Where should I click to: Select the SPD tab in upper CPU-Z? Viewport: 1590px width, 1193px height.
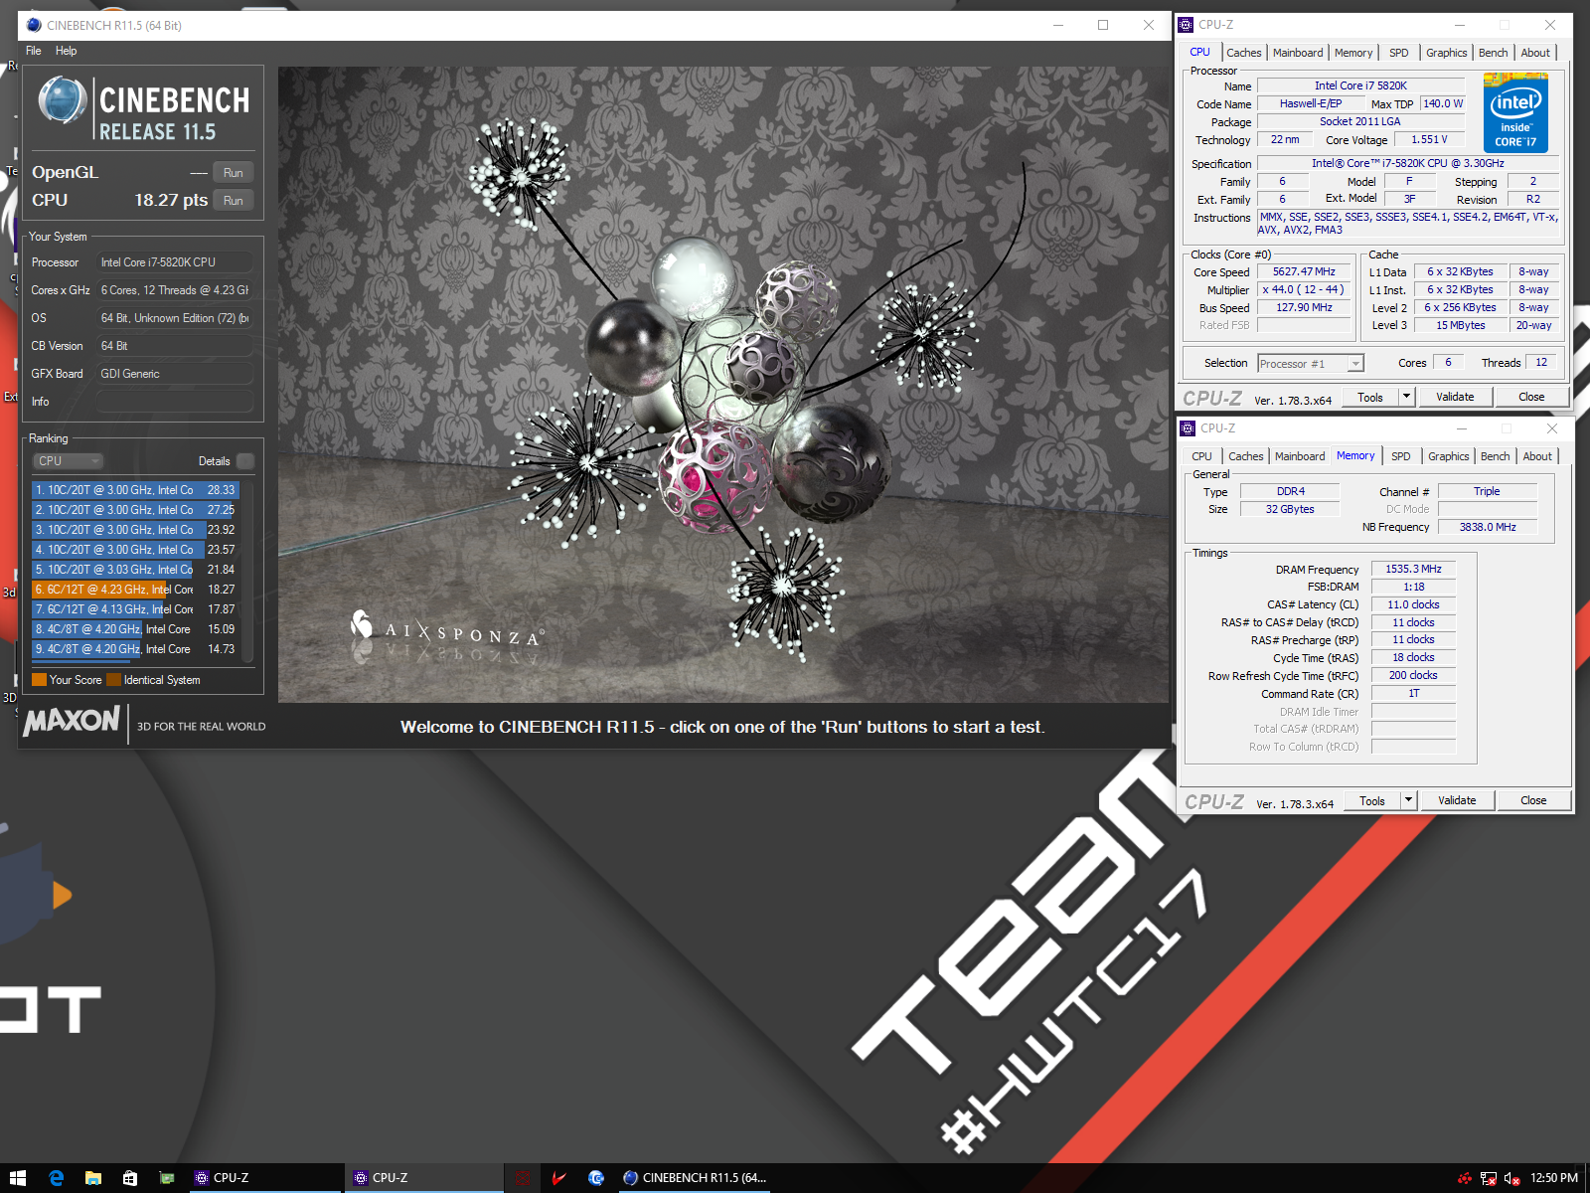point(1399,53)
